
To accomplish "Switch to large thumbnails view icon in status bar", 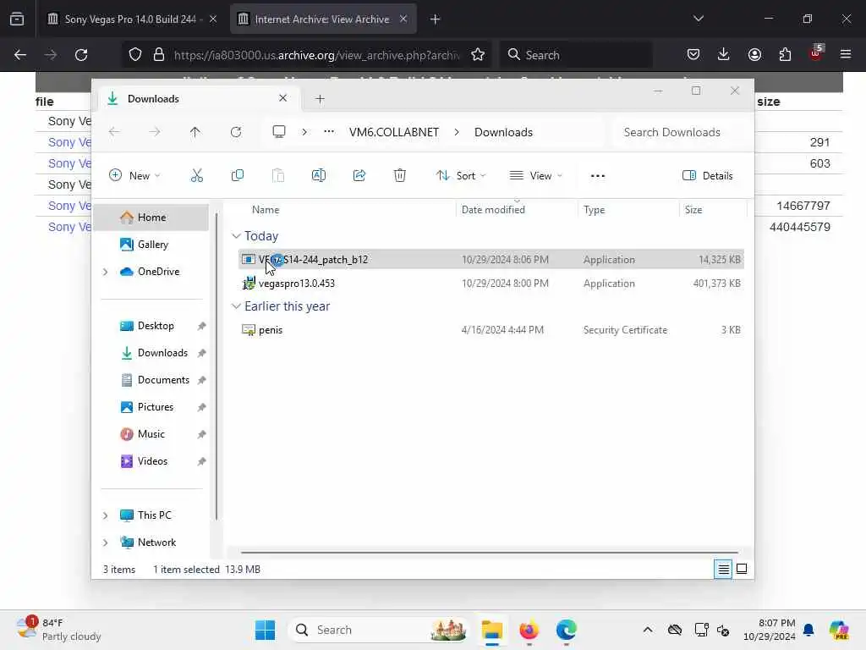I will (x=742, y=569).
